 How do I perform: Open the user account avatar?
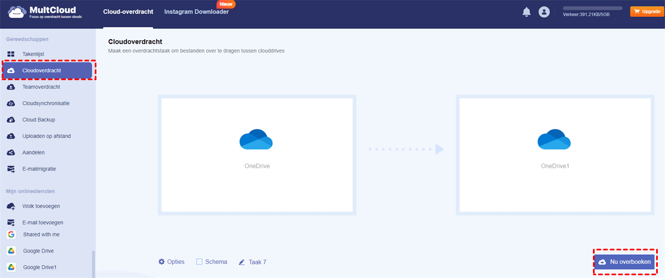544,12
